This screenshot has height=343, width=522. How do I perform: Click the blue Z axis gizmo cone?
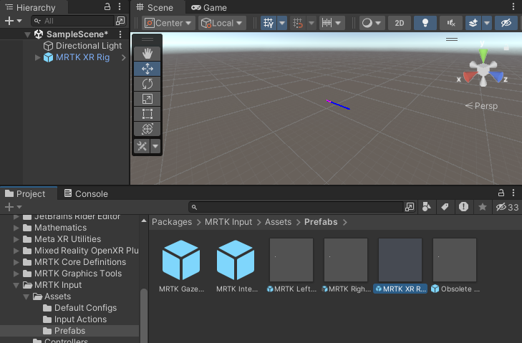click(496, 77)
